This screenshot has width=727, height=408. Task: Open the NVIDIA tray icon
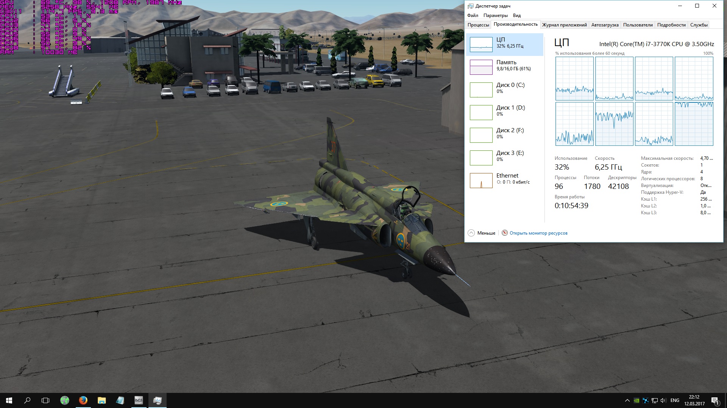pyautogui.click(x=637, y=400)
